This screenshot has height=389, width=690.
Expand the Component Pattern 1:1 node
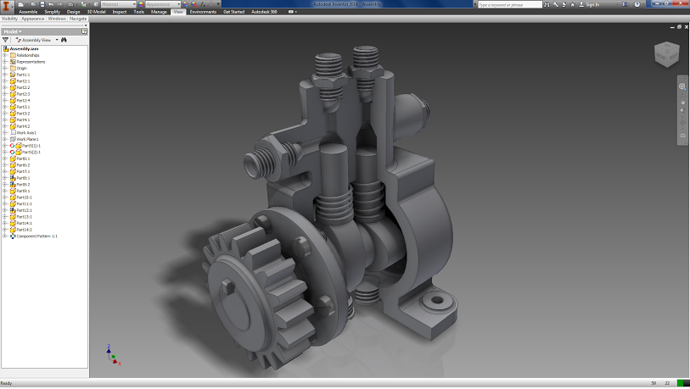[x=5, y=236]
